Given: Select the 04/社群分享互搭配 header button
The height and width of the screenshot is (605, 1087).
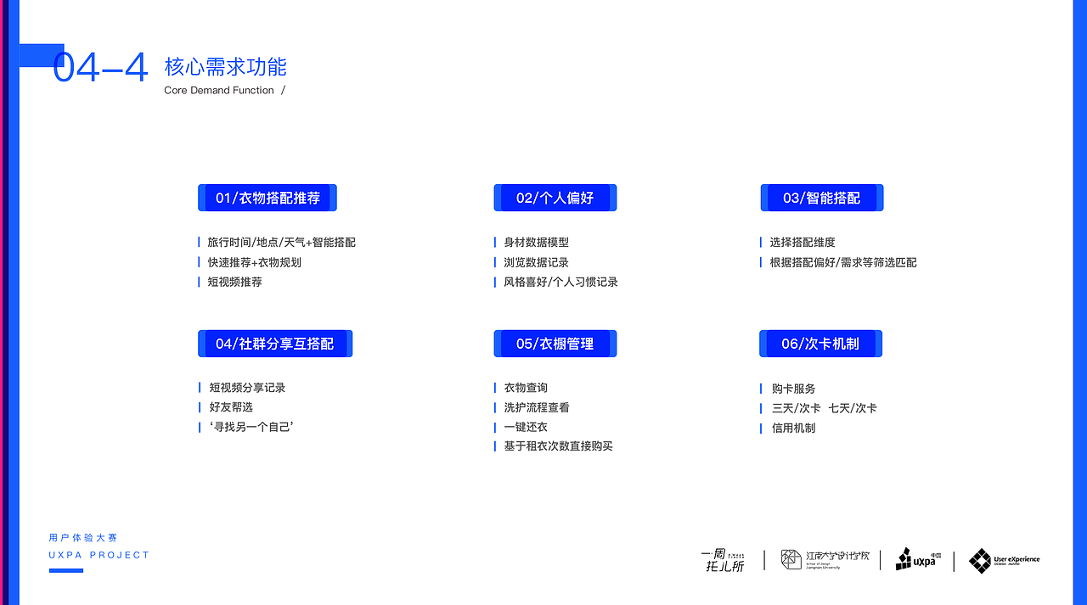Looking at the screenshot, I should 275,343.
